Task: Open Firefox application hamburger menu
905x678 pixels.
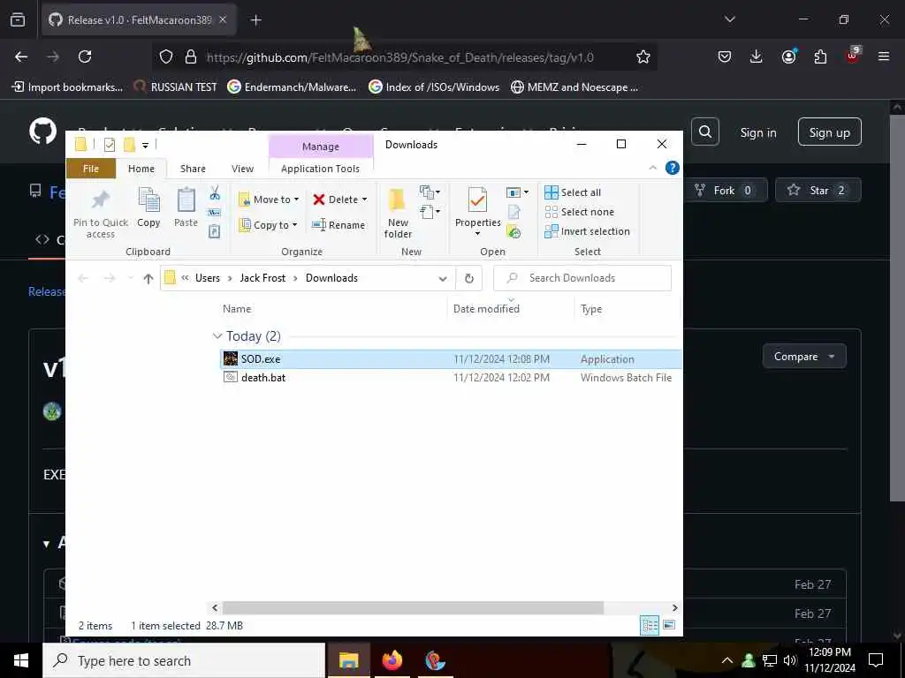Action: click(884, 56)
